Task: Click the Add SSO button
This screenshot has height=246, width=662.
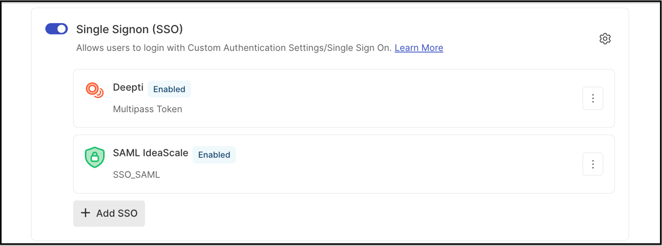Action: click(109, 213)
